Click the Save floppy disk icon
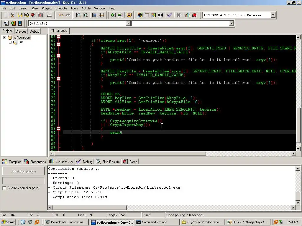 (20, 15)
